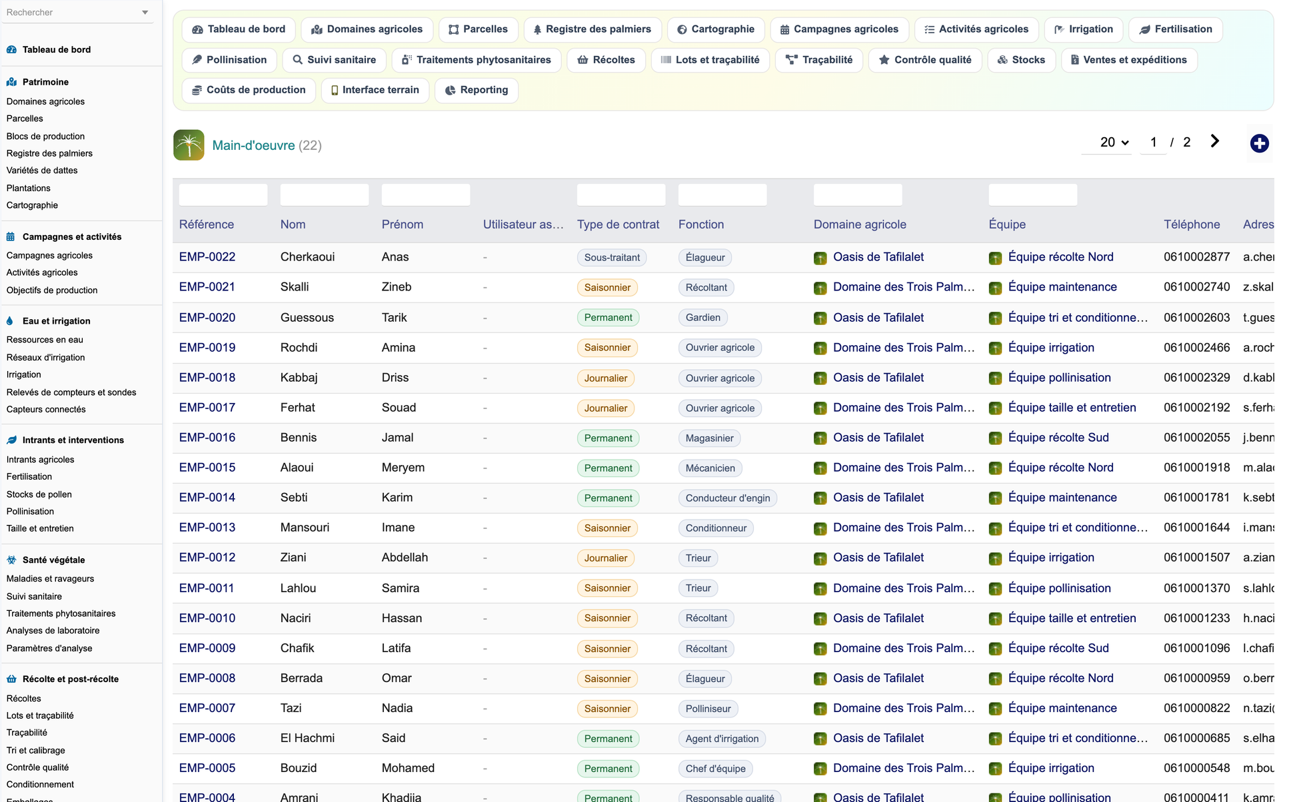Viewport: 1297px width, 802px height.
Task: Open Irrigation toolbar button
Action: [x=1084, y=29]
